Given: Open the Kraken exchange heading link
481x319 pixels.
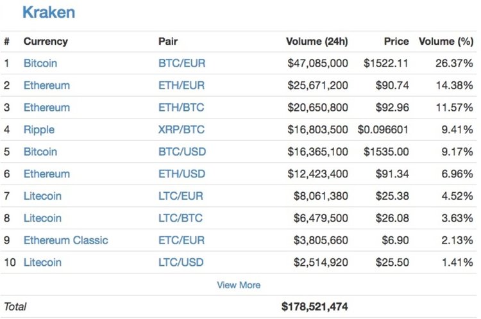Looking at the screenshot, I should (48, 12).
